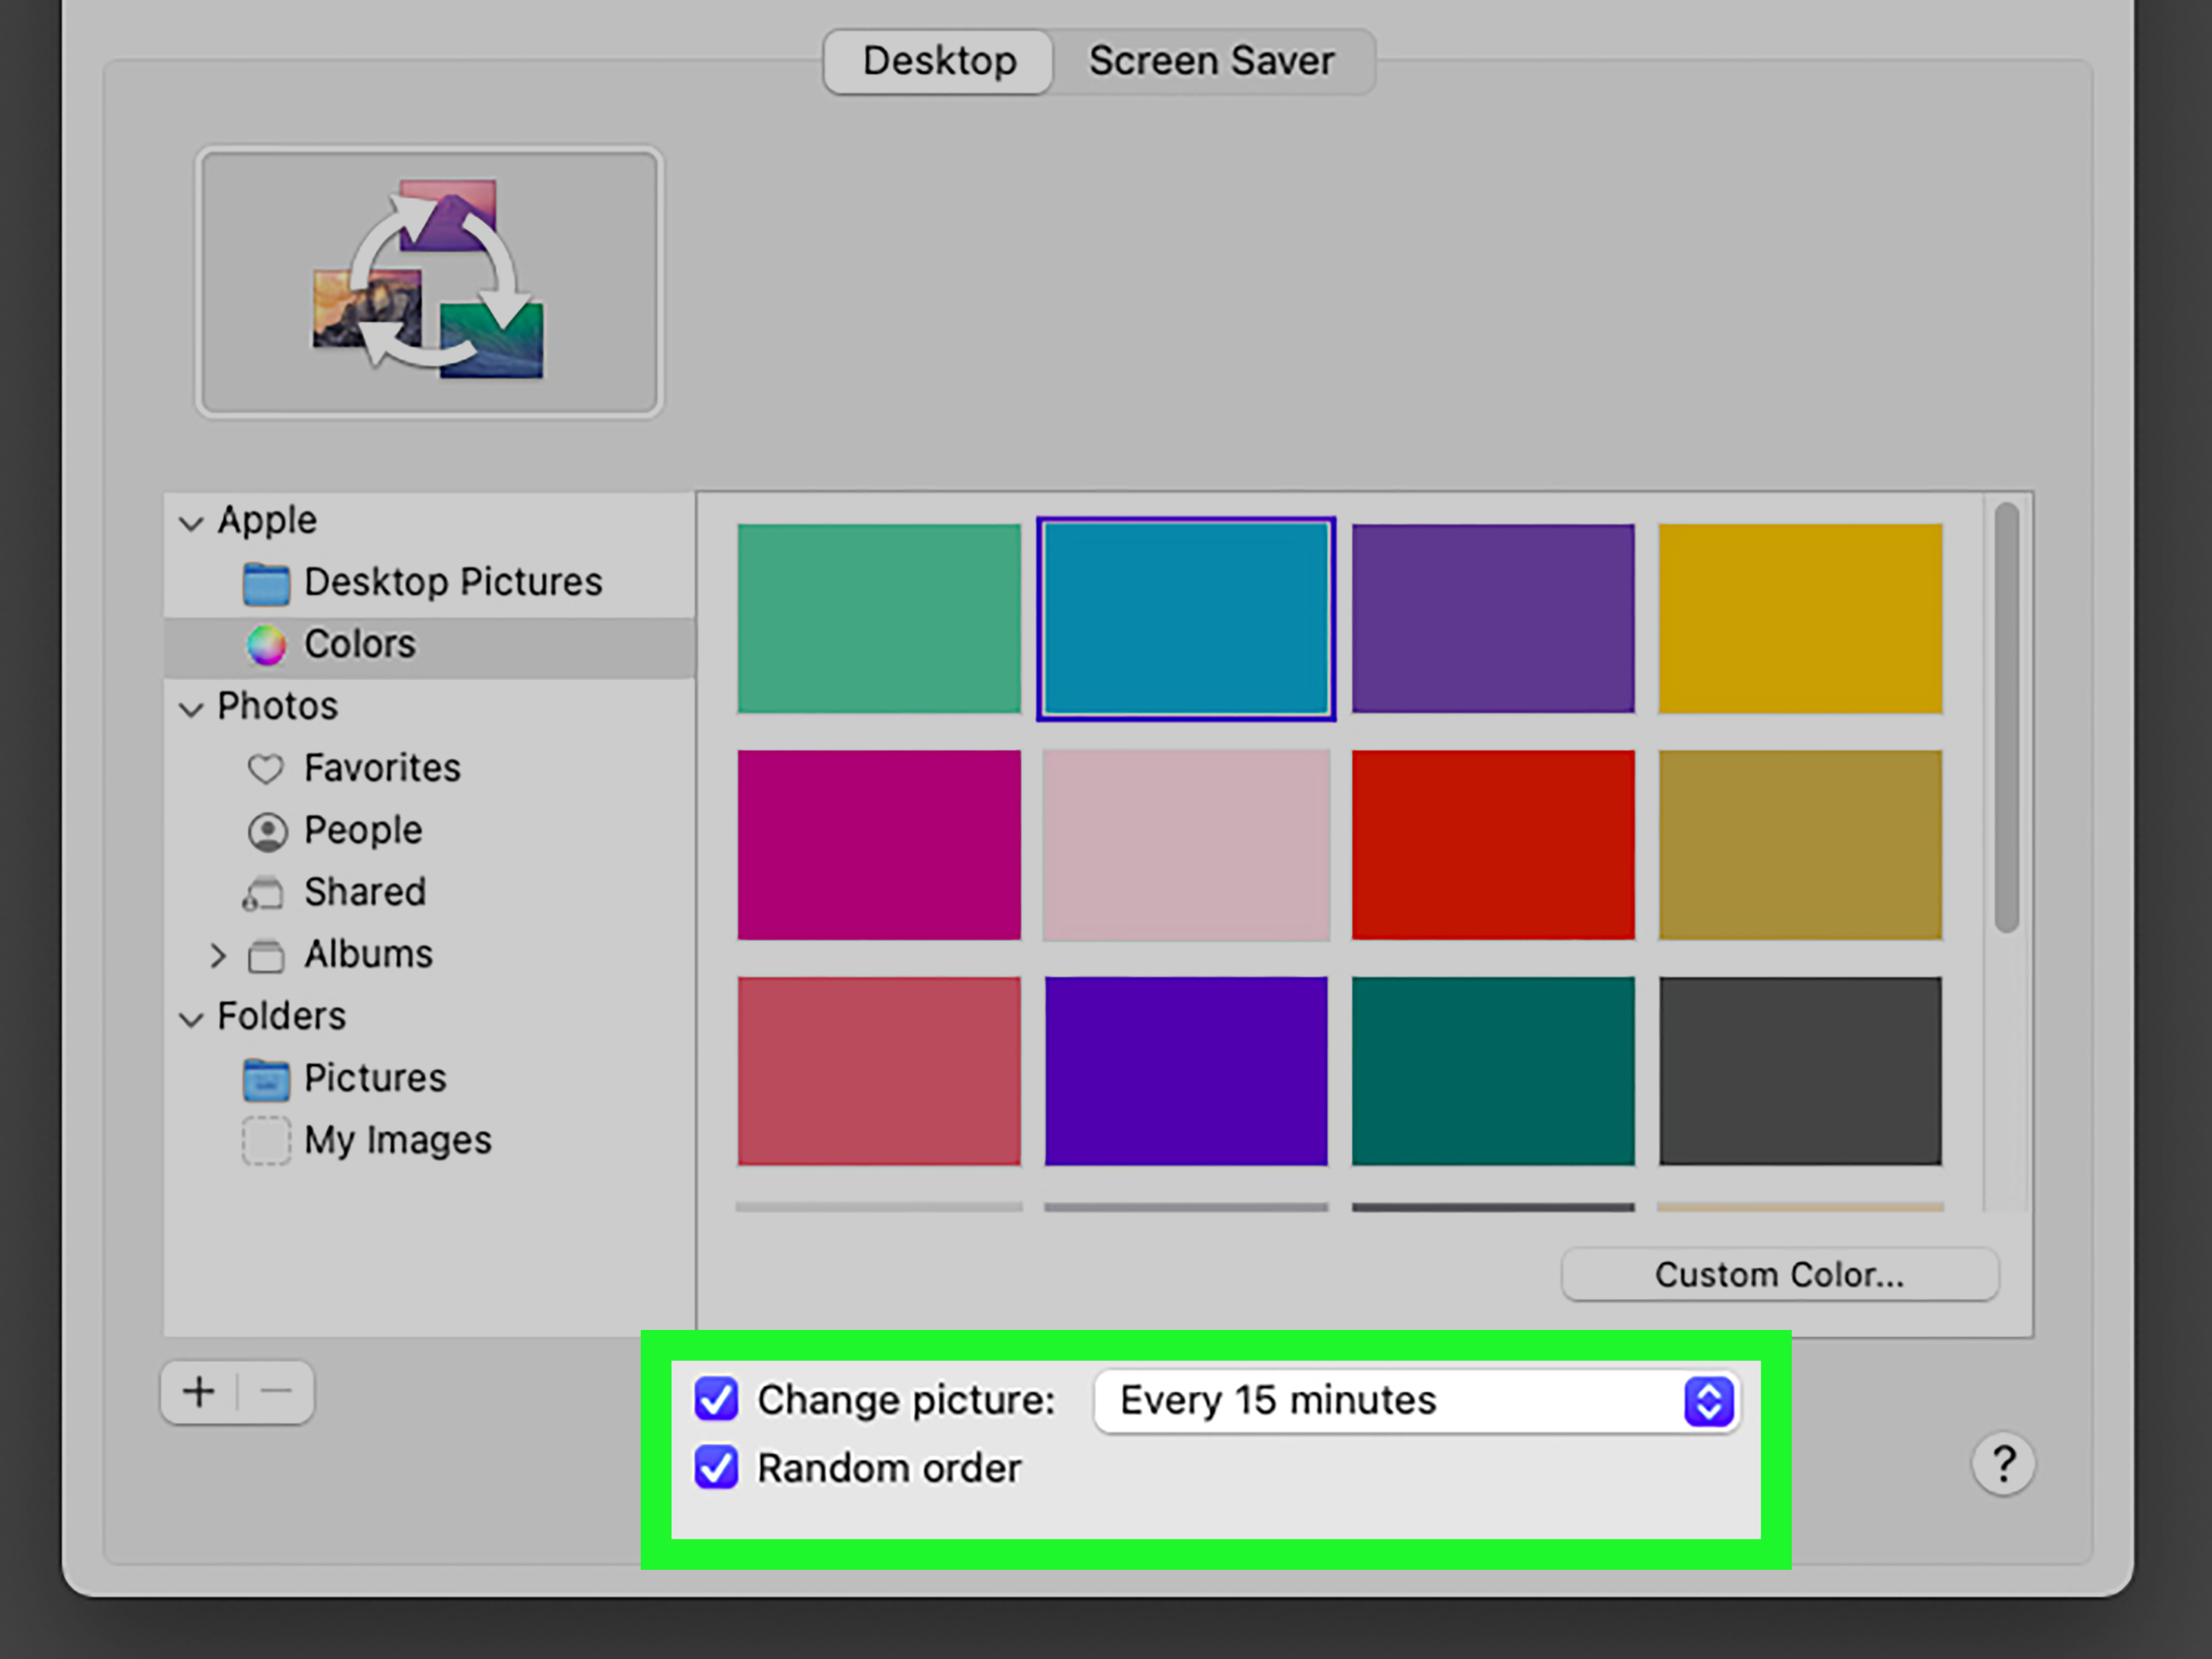Choose the dark teal color swatch
The width and height of the screenshot is (2212, 1659).
pos(1493,1071)
